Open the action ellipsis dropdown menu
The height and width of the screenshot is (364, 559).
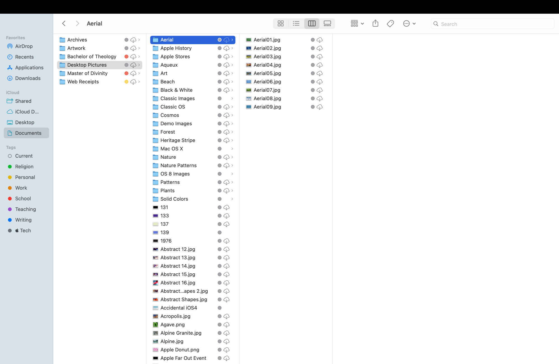409,24
